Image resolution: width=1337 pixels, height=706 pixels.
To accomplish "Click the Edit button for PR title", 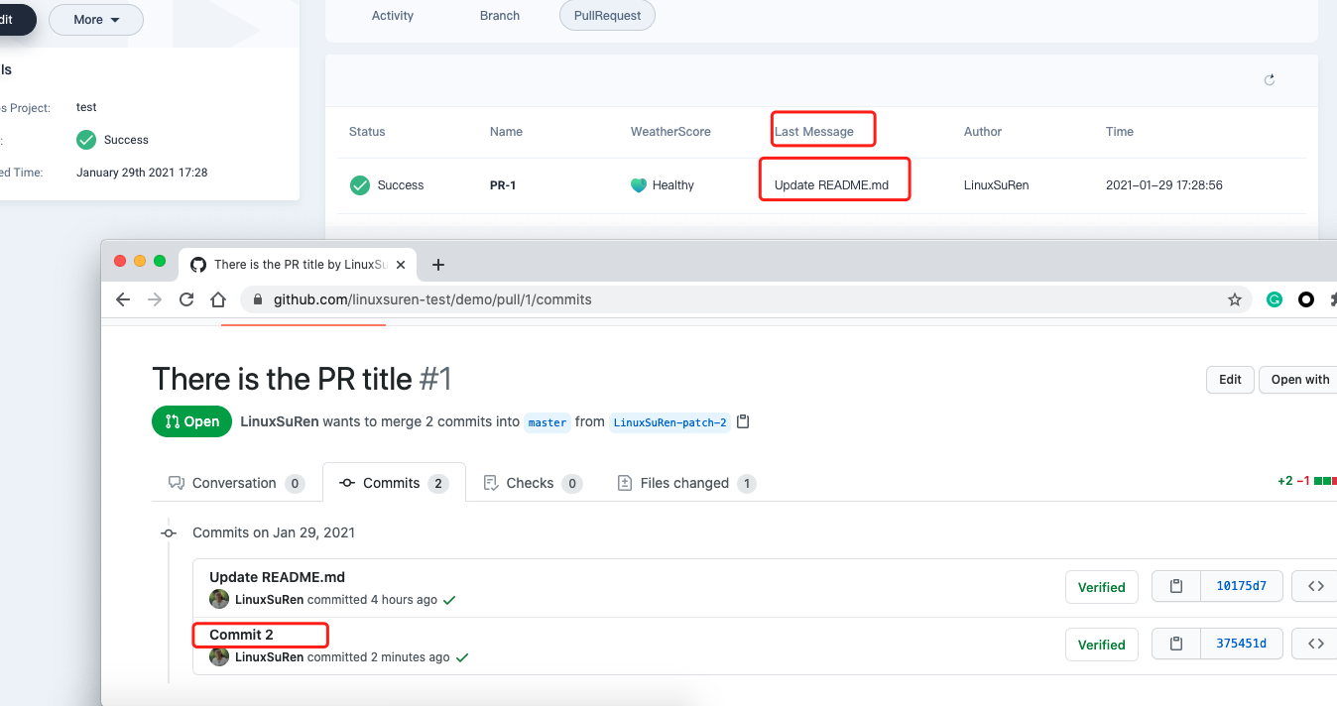I will coord(1230,380).
